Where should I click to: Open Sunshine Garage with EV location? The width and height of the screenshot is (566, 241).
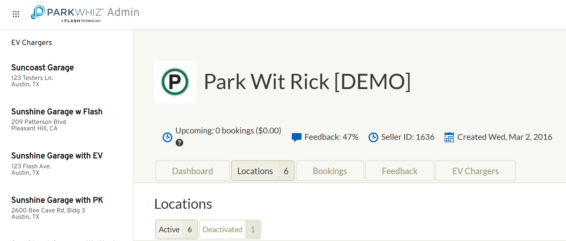tap(57, 156)
